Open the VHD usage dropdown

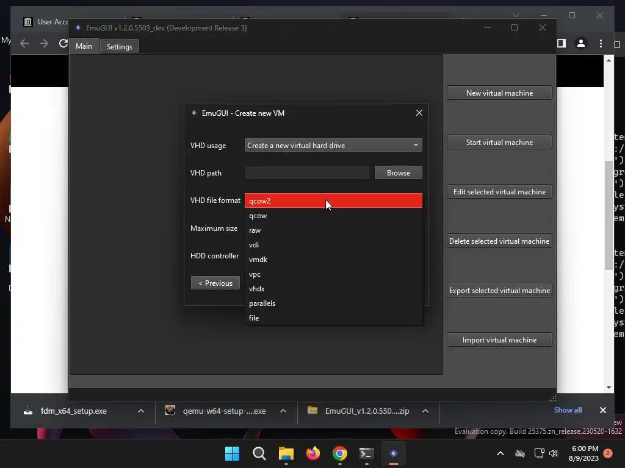pyautogui.click(x=333, y=145)
